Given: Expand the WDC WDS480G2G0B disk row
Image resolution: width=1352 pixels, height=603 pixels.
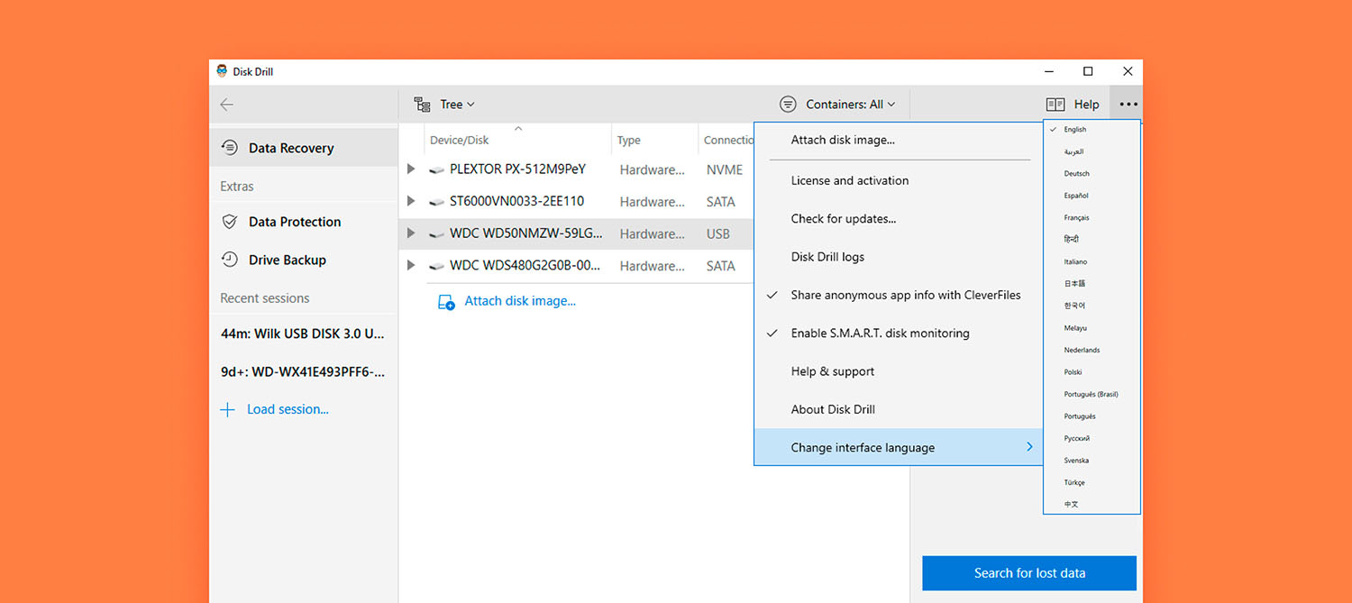Looking at the screenshot, I should (x=411, y=265).
